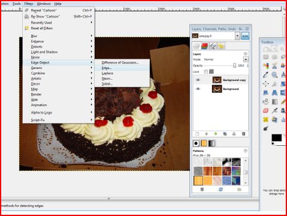Choose Laplace from Edge-Detect submenu

122,73
